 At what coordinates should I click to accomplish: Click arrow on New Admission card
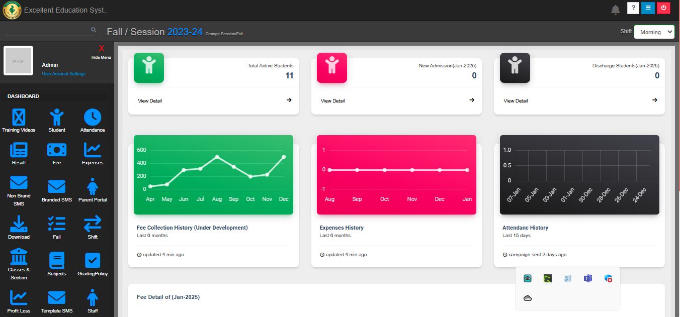coord(472,100)
